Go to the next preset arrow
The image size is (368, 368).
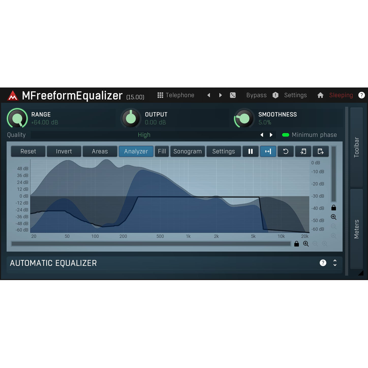click(220, 95)
